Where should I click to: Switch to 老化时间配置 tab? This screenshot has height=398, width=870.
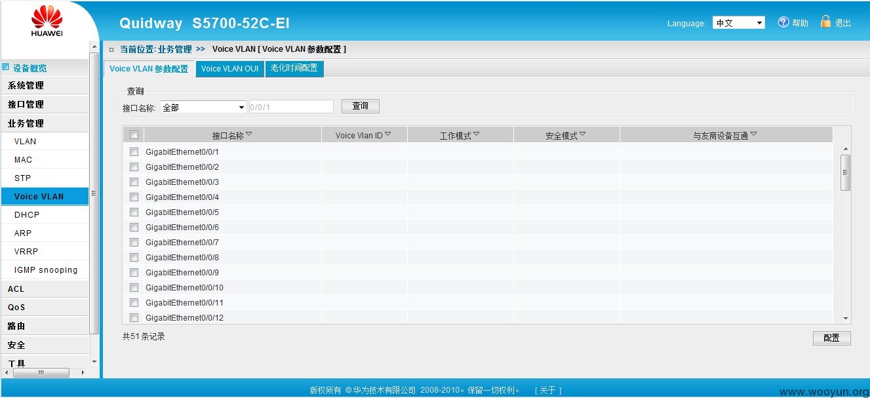tap(294, 68)
